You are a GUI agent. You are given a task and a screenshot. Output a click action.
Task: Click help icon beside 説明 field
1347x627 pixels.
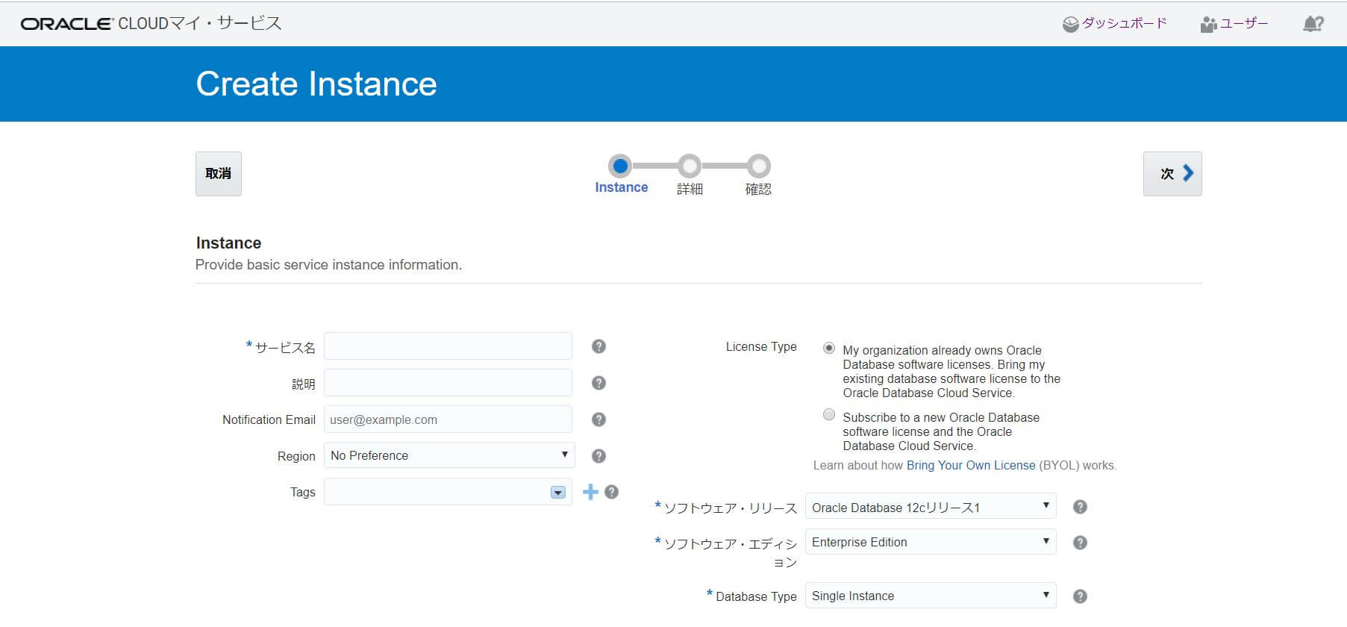(x=599, y=383)
